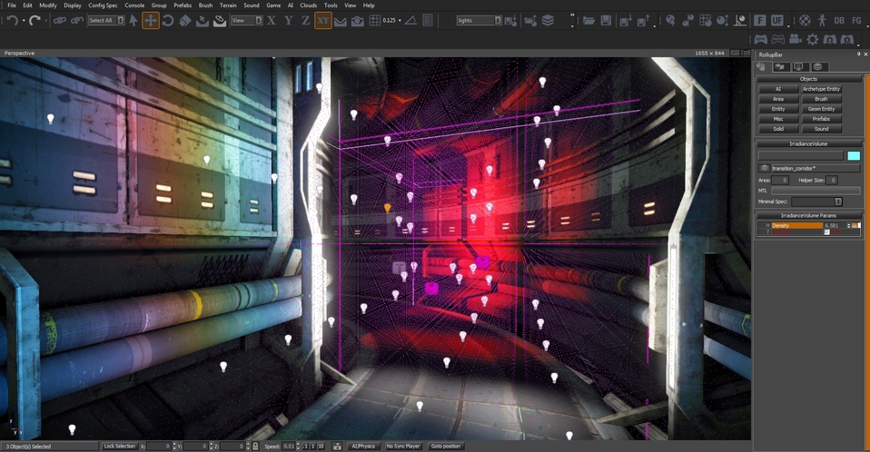Click the Geom Entity button
The height and width of the screenshot is (452, 870).
(x=821, y=109)
